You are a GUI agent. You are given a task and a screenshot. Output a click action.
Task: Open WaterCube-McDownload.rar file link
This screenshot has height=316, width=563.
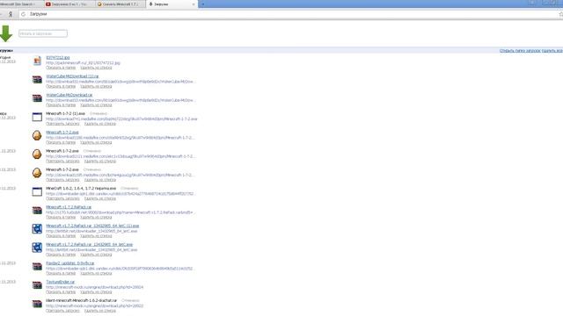pyautogui.click(x=69, y=95)
